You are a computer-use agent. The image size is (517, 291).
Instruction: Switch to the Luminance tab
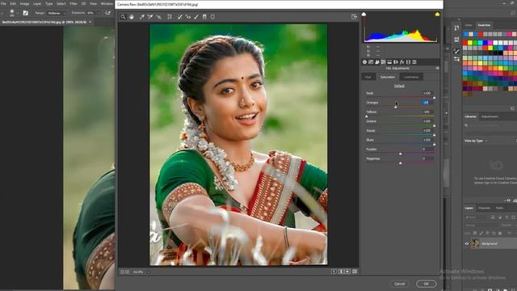point(411,77)
